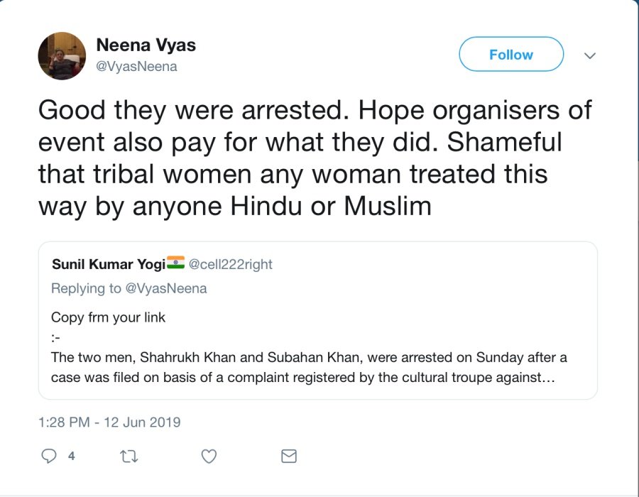Click the trailing ellipsis after "troupe against"
The height and width of the screenshot is (497, 639).
547,378
